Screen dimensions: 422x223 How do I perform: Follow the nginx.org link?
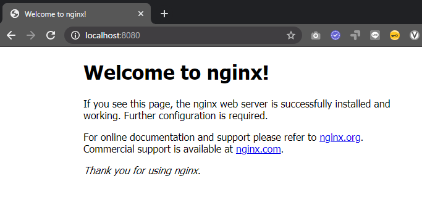(x=340, y=138)
